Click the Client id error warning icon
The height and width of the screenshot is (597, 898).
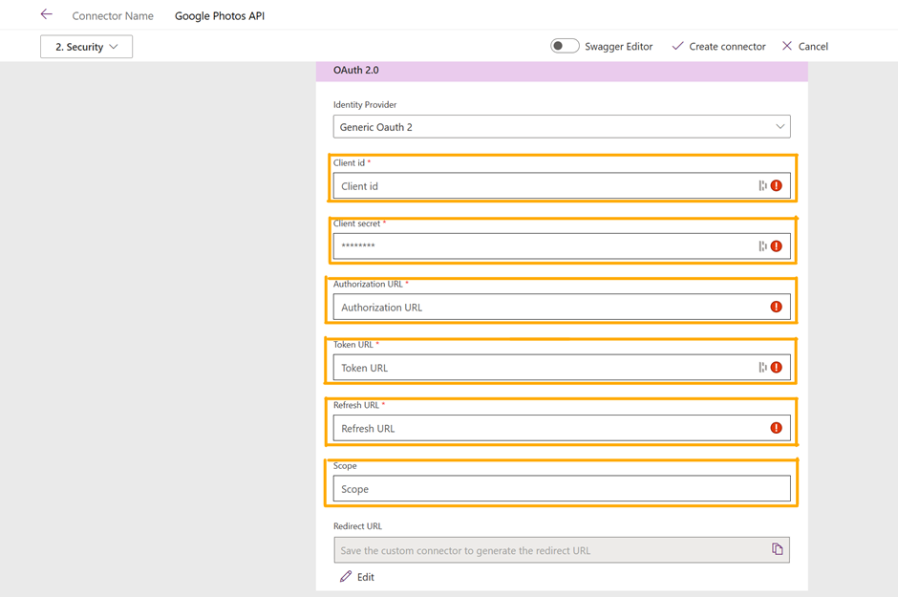[x=776, y=185]
